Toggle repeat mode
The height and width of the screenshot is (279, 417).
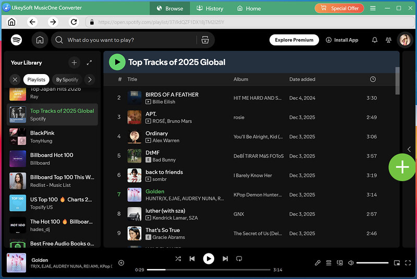coord(239,259)
